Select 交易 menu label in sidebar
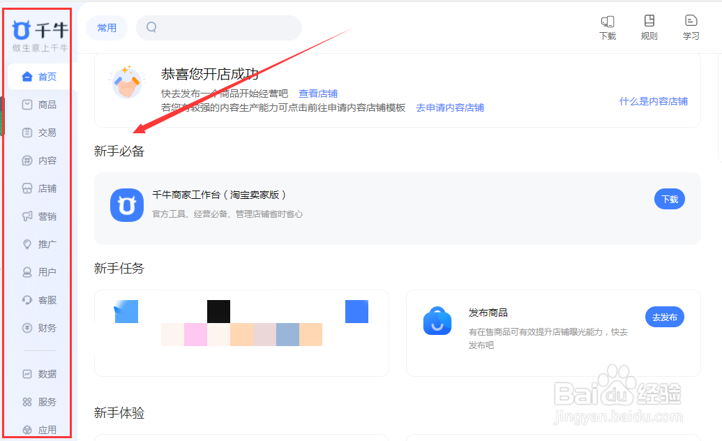This screenshot has height=441, width=722. point(47,133)
